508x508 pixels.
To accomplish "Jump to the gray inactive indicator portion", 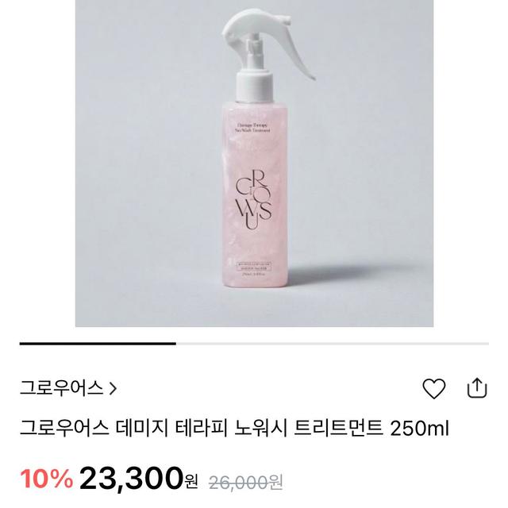I will (333, 344).
